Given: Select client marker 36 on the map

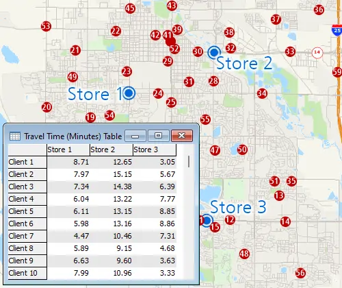Looking at the screenshot, I should (x=319, y=10).
